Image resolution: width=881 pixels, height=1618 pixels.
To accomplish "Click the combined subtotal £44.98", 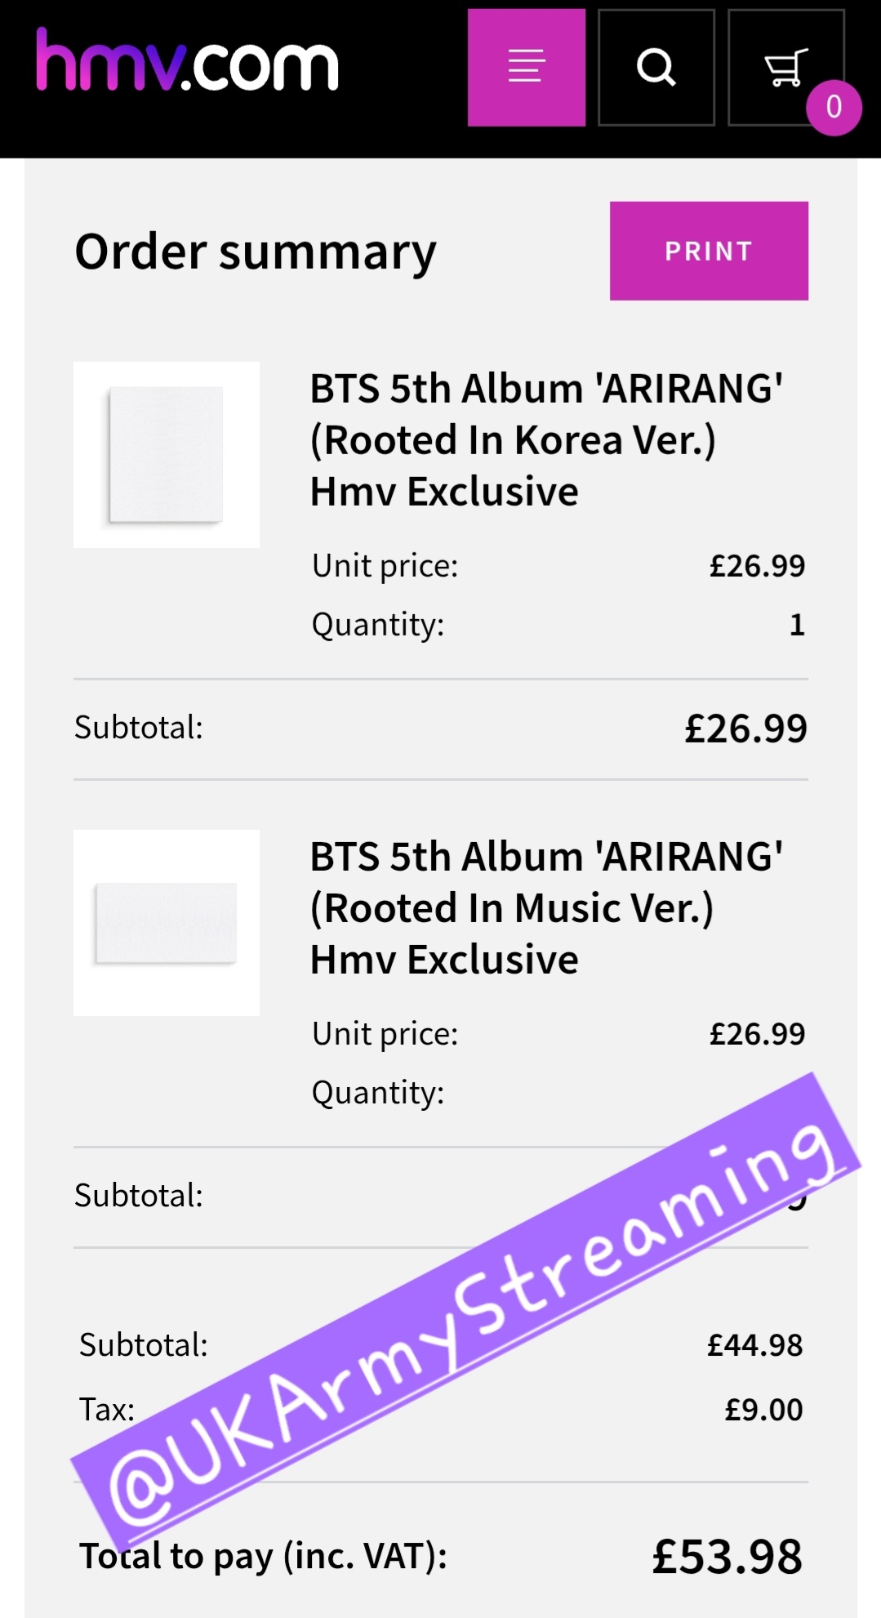I will pyautogui.click(x=754, y=1345).
